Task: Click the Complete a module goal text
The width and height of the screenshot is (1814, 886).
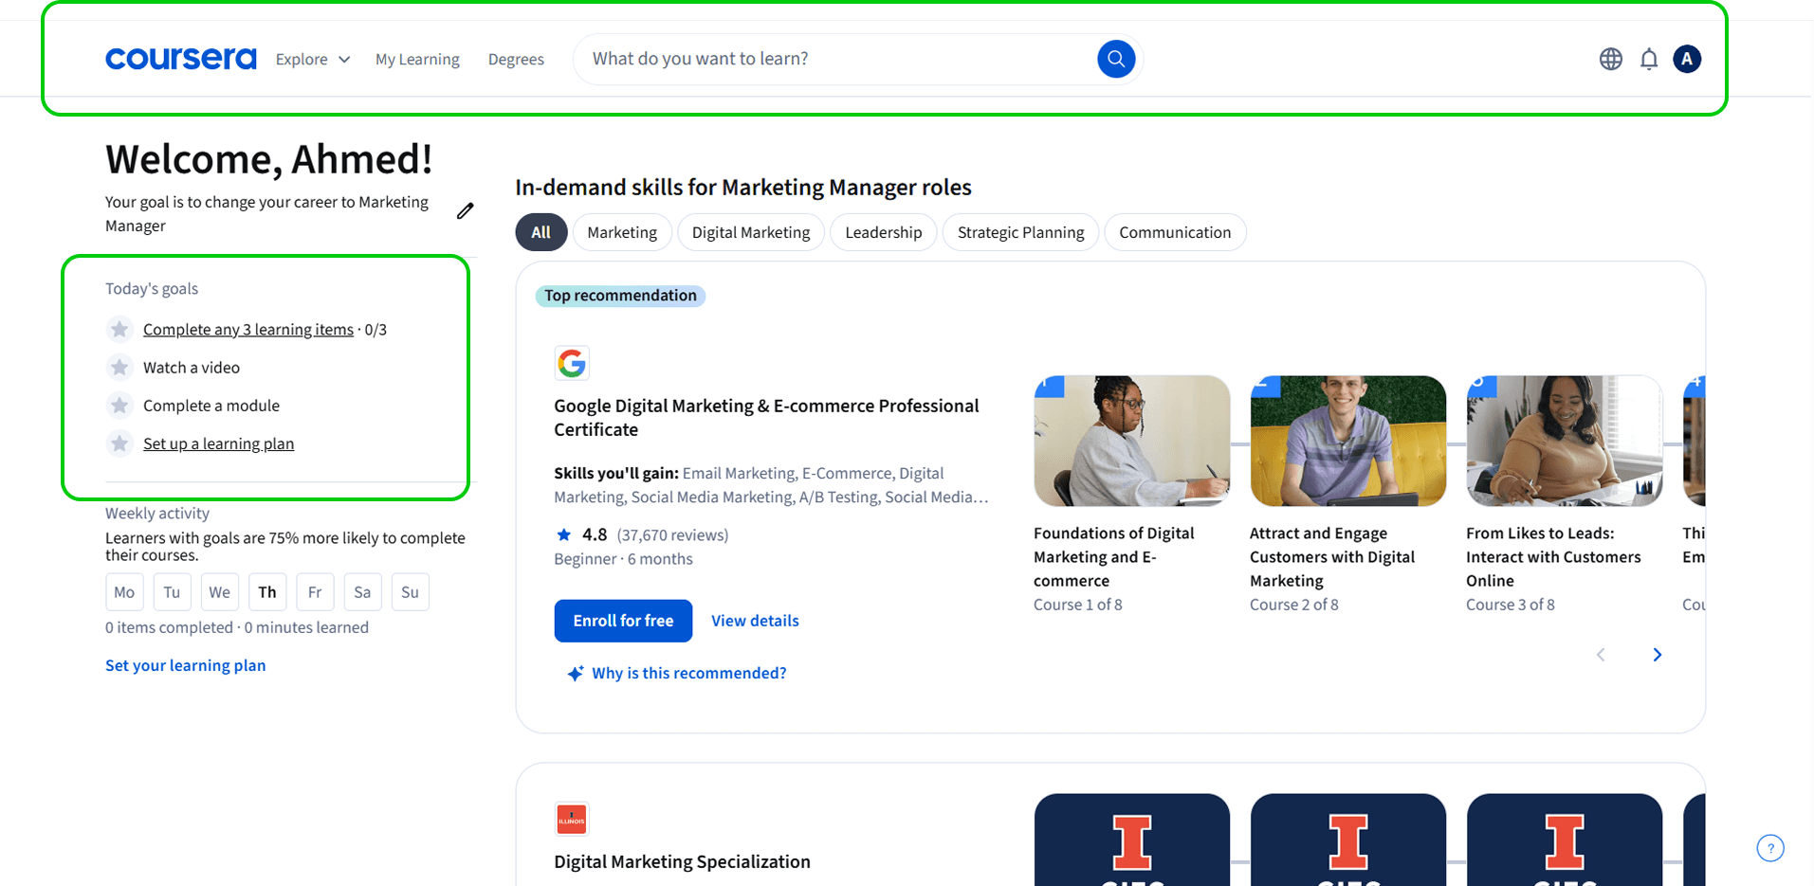Action: pos(211,406)
